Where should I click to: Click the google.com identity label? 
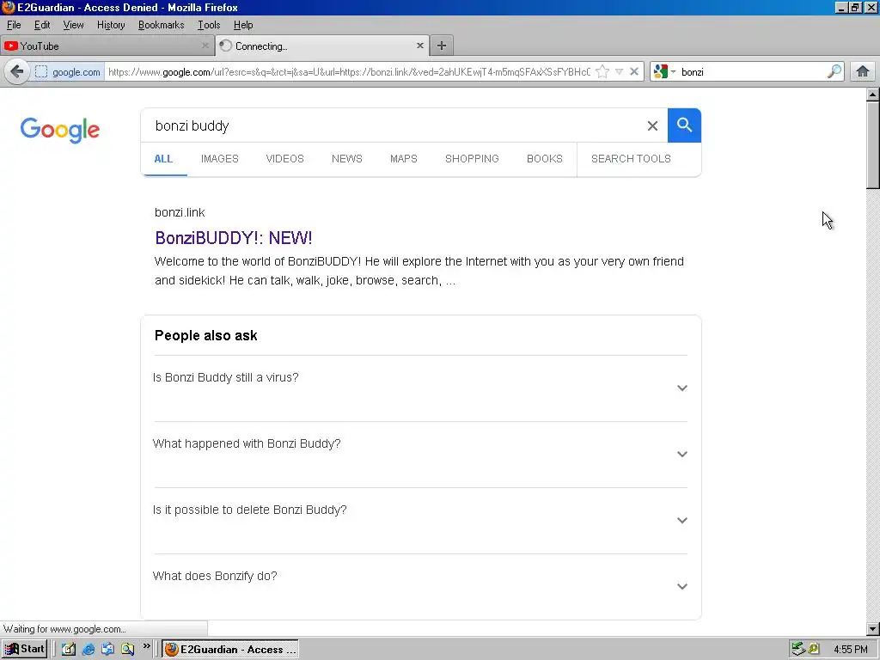(76, 72)
